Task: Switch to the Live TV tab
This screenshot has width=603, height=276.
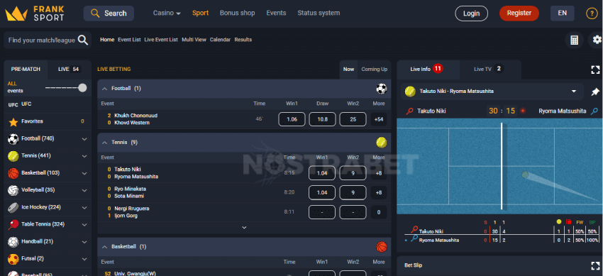Action: tap(490, 70)
